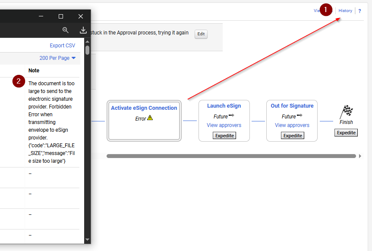
Task: Expedite the Out for Signature step
Action: 293,136
